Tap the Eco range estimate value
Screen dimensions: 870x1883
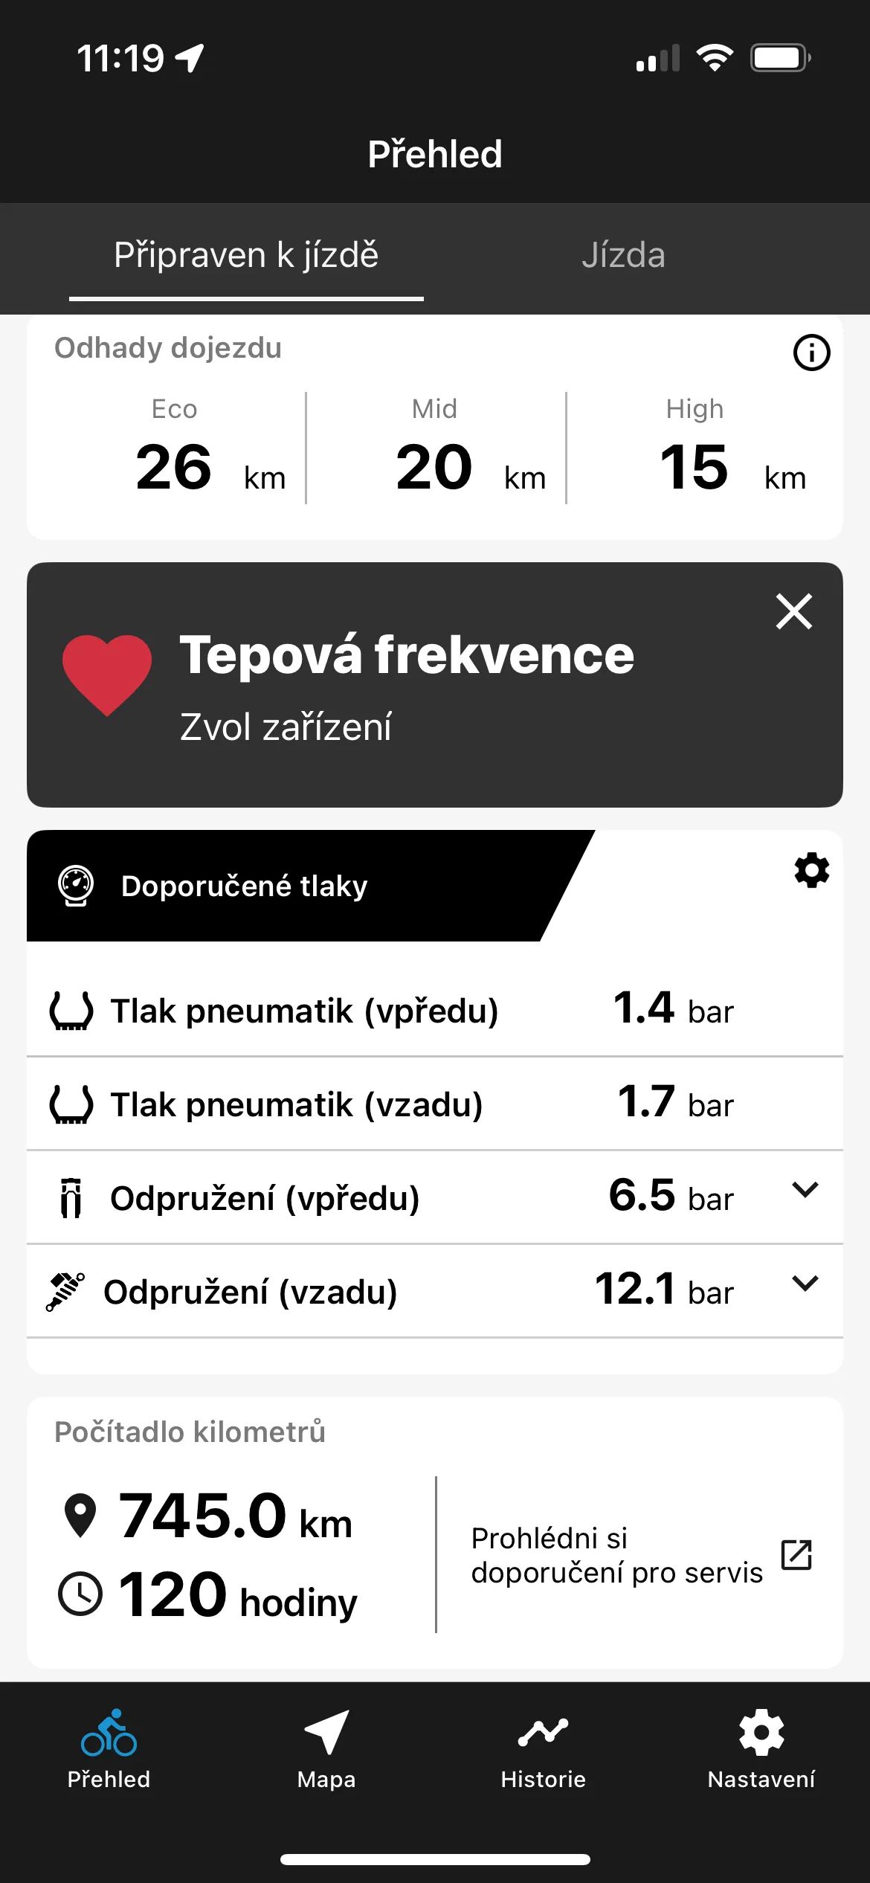pyautogui.click(x=174, y=467)
